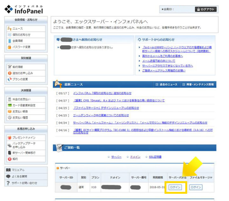This screenshot has height=201, width=229.
Task: Open サーバーにアクセスできなくなっている方へ link
Action: [168, 66]
